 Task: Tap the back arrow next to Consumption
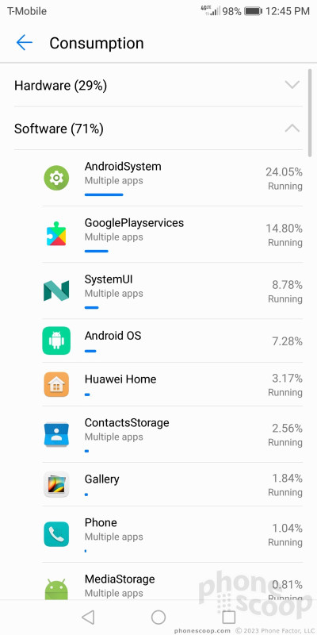coord(25,43)
